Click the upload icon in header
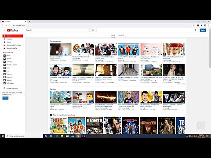The width and height of the screenshot is (211, 158). (x=195, y=30)
